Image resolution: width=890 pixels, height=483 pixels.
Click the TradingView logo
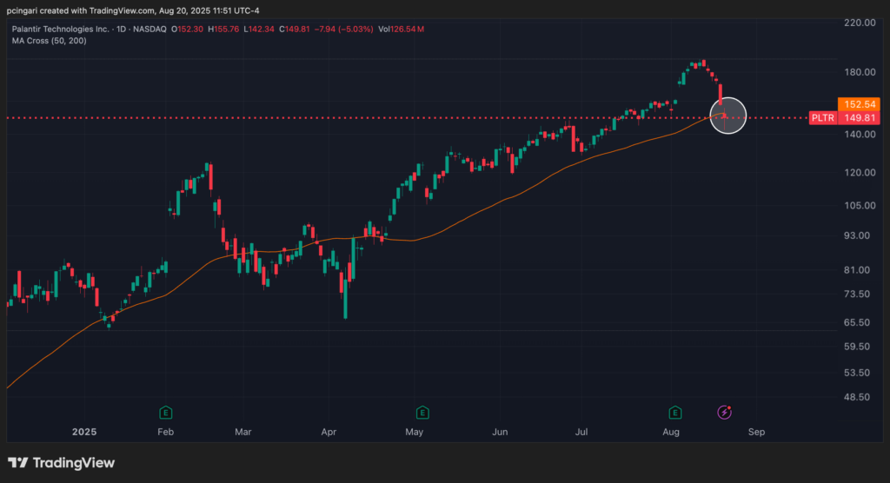(62, 463)
